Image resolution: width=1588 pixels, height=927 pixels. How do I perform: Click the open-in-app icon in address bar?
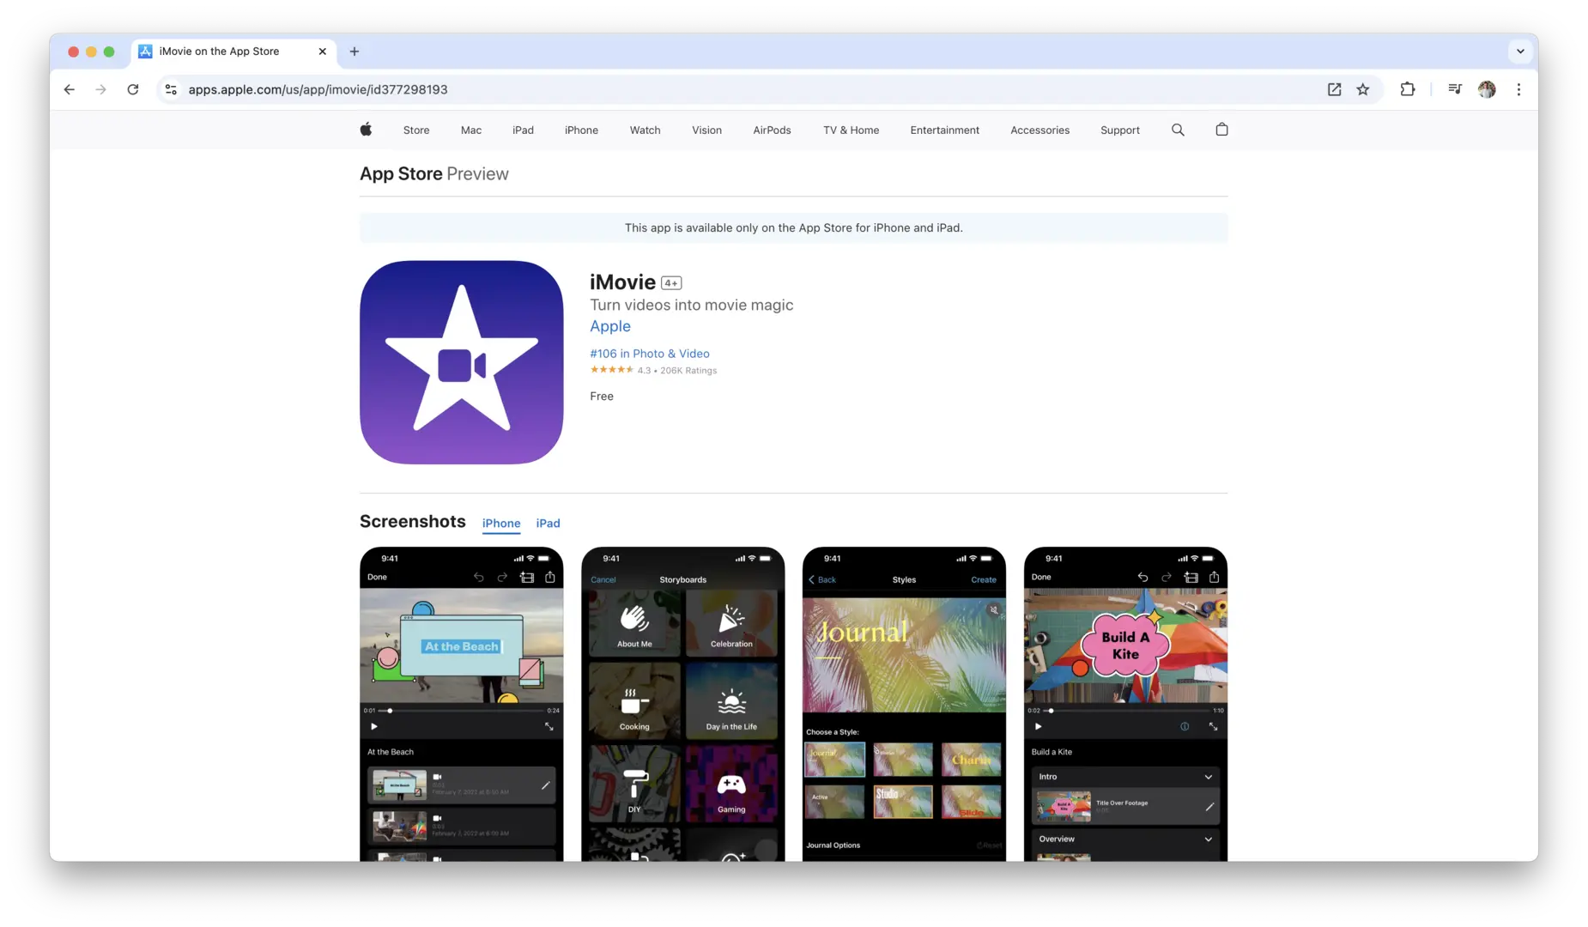pyautogui.click(x=1334, y=89)
